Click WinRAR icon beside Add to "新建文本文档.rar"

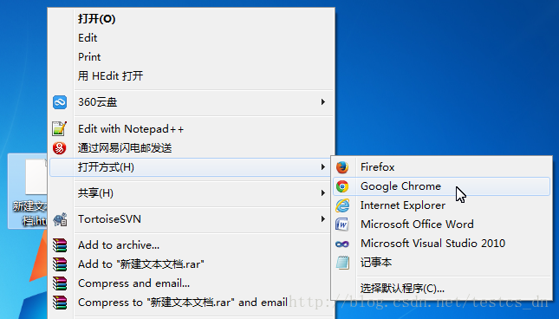pyautogui.click(x=60, y=264)
